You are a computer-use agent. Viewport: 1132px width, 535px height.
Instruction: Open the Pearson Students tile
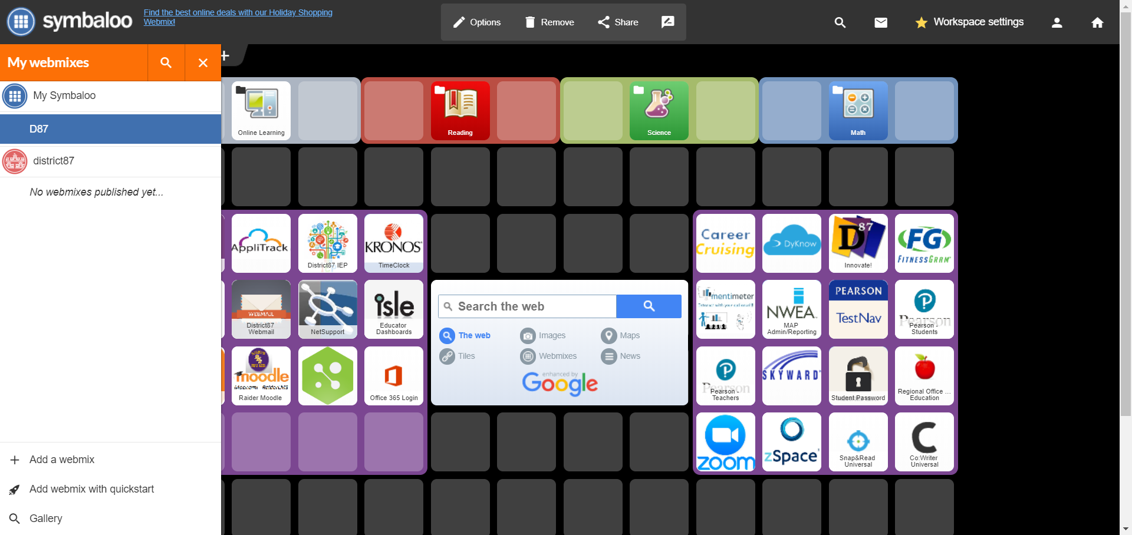click(924, 309)
